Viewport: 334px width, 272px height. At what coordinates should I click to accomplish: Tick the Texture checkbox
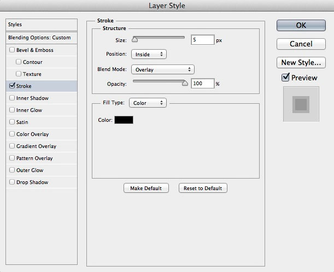point(19,74)
